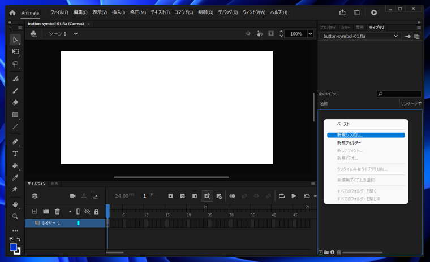
Task: Select the Rectangle tool
Action: (15, 115)
